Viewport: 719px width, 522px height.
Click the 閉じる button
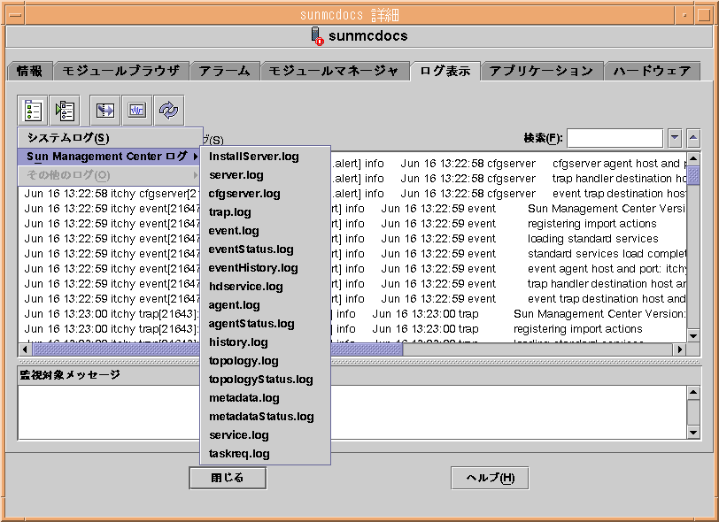pos(228,478)
